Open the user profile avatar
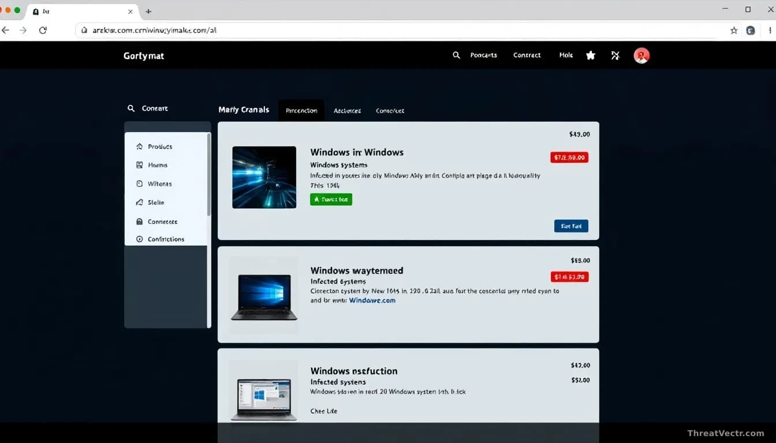 pyautogui.click(x=641, y=55)
